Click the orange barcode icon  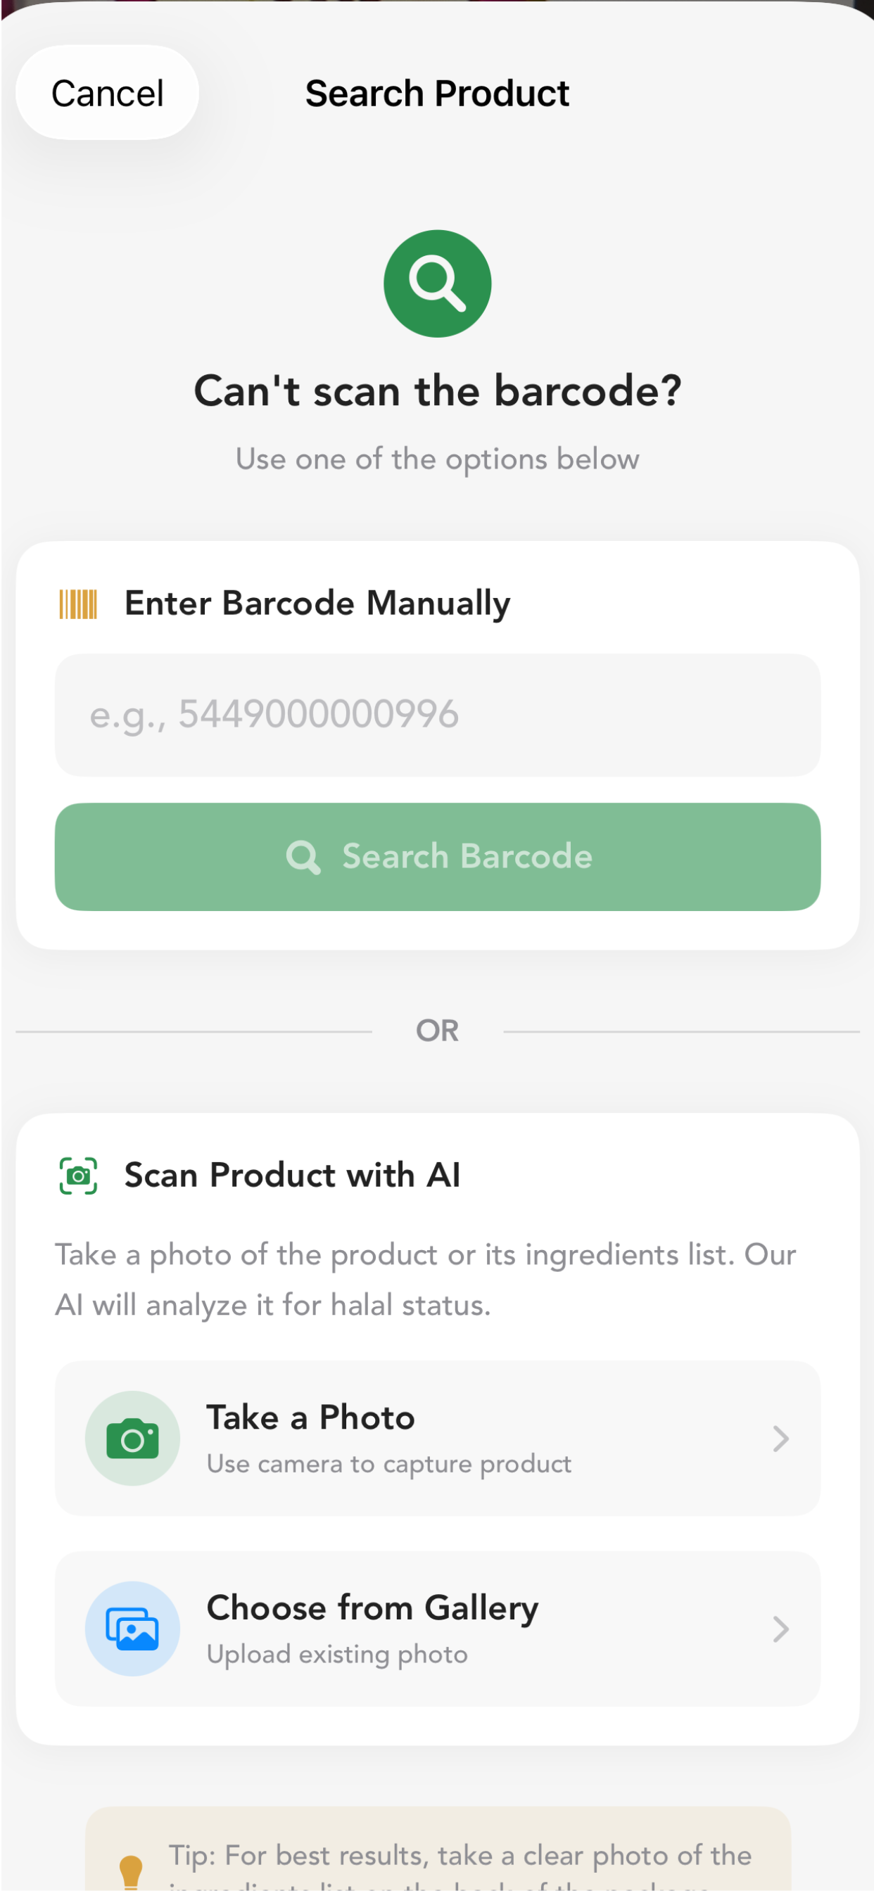tap(78, 604)
